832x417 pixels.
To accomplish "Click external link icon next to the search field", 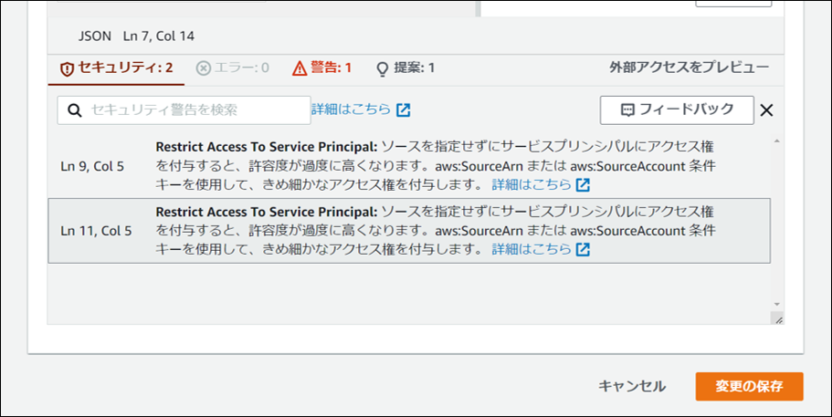I will 403,109.
